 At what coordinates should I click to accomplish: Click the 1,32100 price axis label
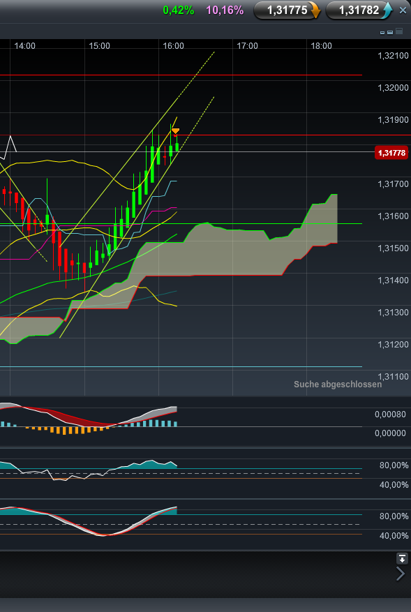393,56
